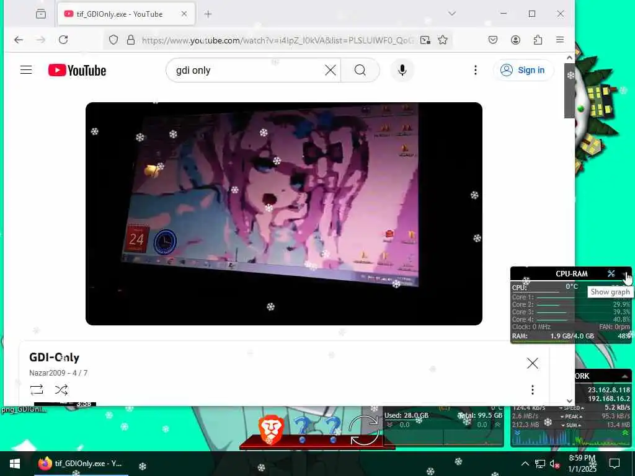
Task: Clear the 'gdi only' search text
Action: coord(330,70)
